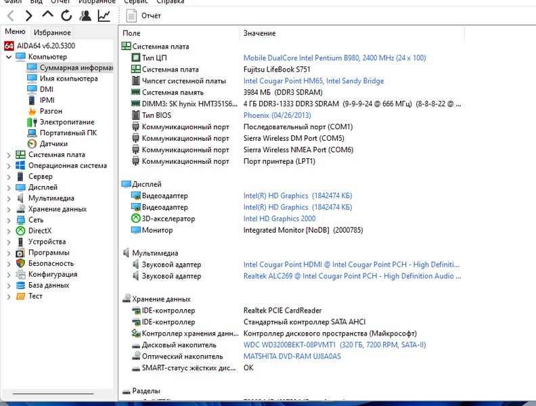Viewport: 536px width, 406px height.
Task: Open the Intel HD Graphics 2000 link
Action: click(x=279, y=219)
